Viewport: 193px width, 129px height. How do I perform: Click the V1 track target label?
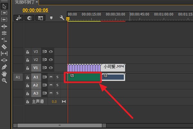coord(36,68)
